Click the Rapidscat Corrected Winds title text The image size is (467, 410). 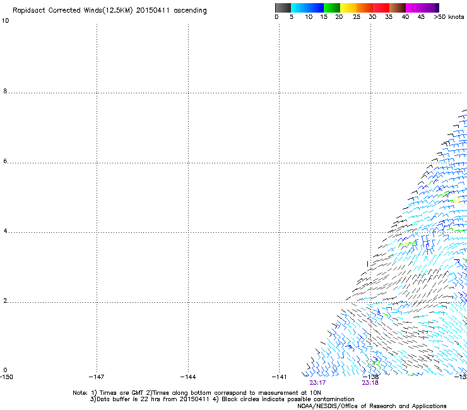(x=110, y=11)
